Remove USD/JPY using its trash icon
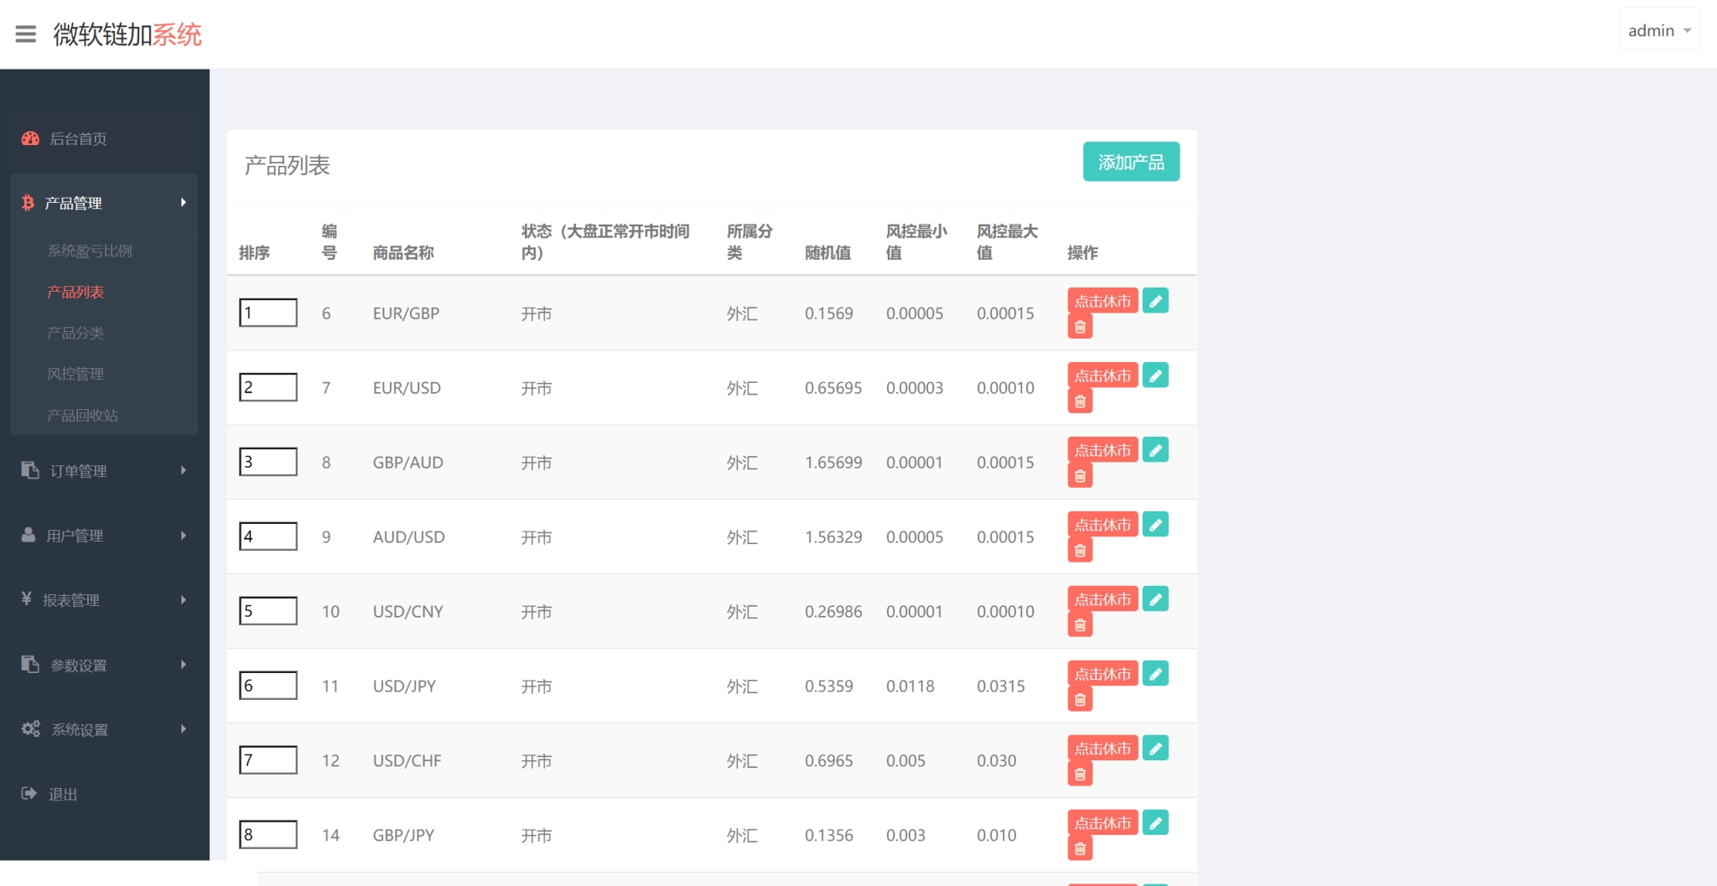Image resolution: width=1717 pixels, height=886 pixels. click(x=1080, y=700)
